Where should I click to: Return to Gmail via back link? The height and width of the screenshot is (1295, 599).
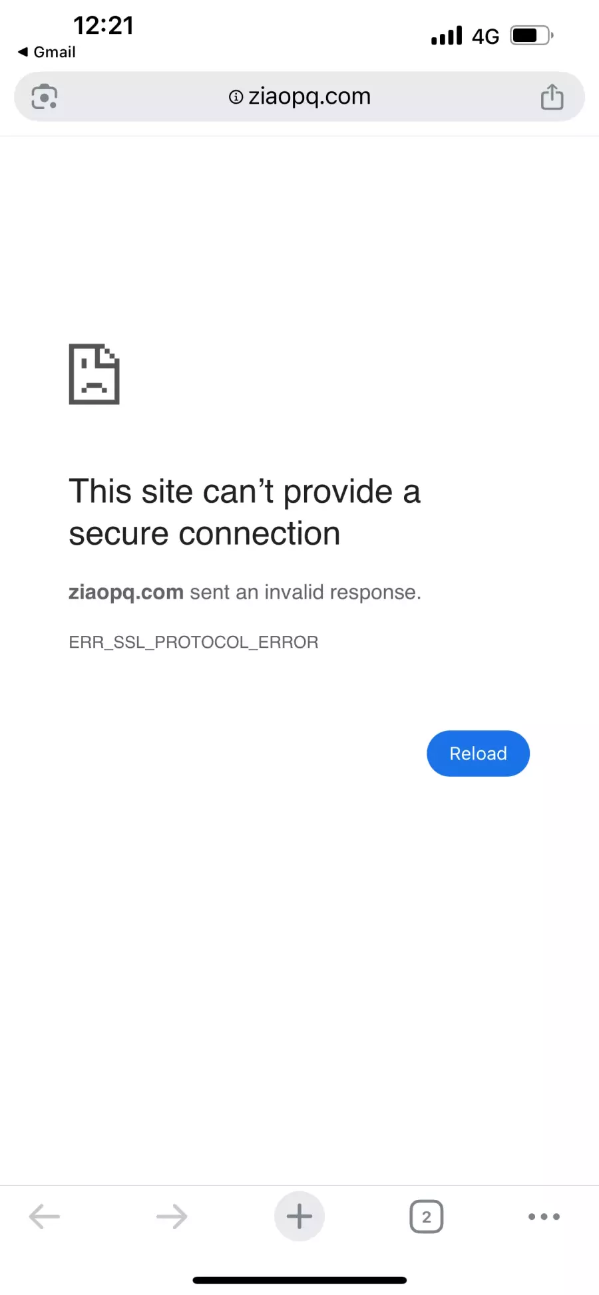(47, 52)
